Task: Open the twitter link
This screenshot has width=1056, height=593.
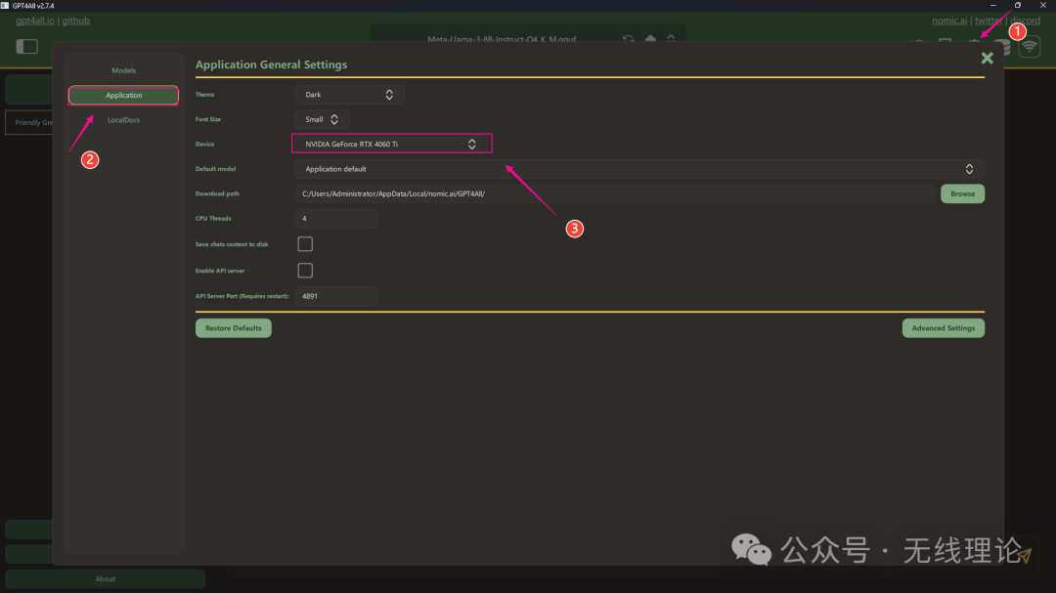Action: (988, 21)
